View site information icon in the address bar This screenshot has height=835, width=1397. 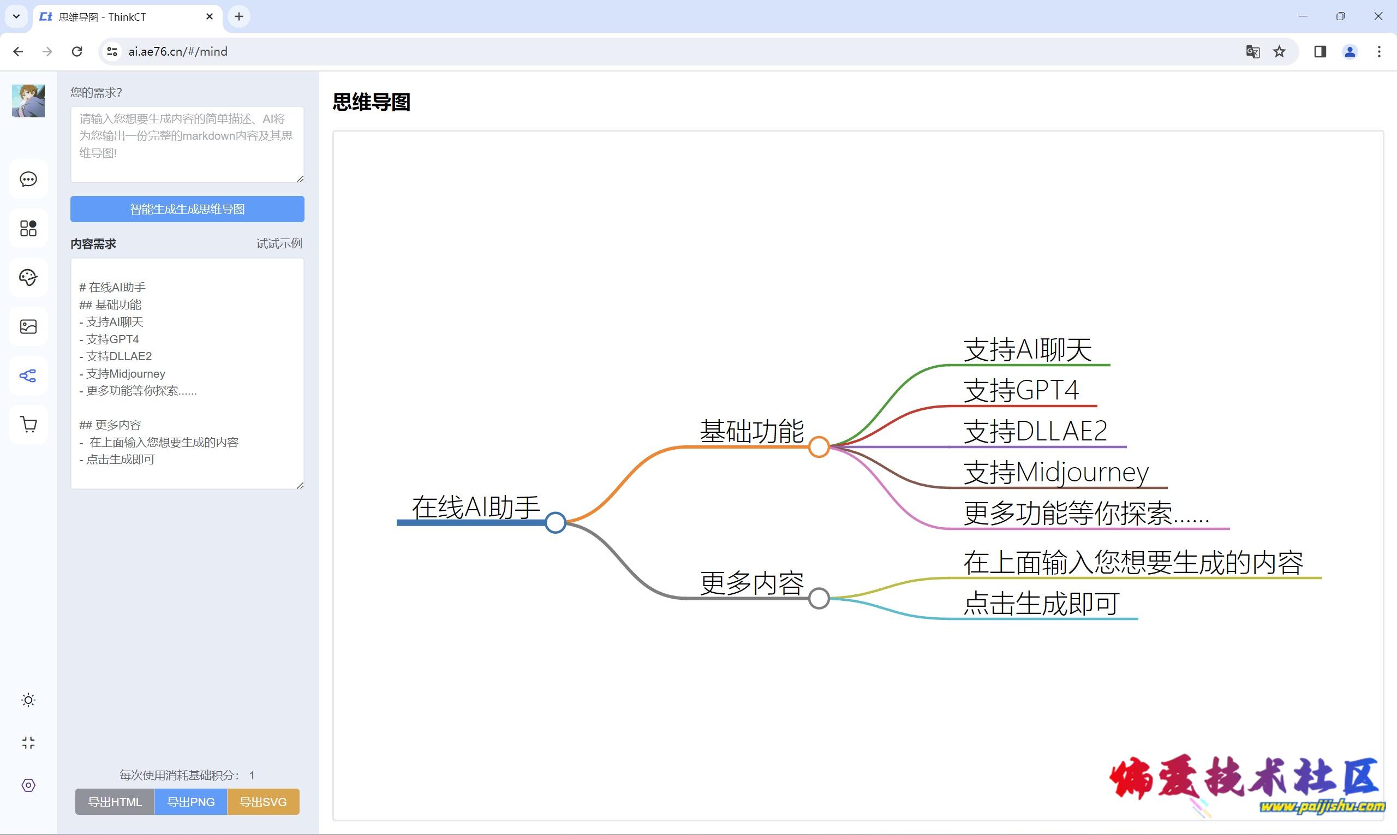point(112,51)
